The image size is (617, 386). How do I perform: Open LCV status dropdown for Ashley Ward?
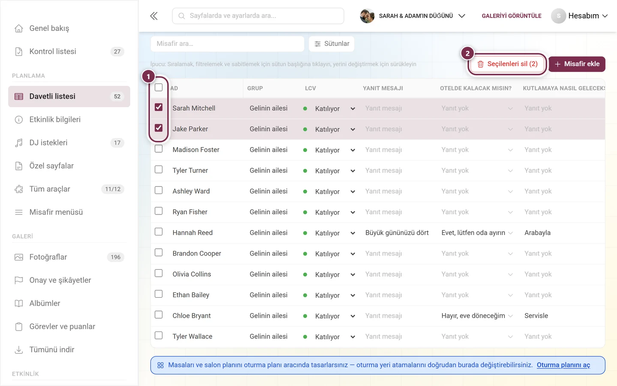[x=353, y=192]
